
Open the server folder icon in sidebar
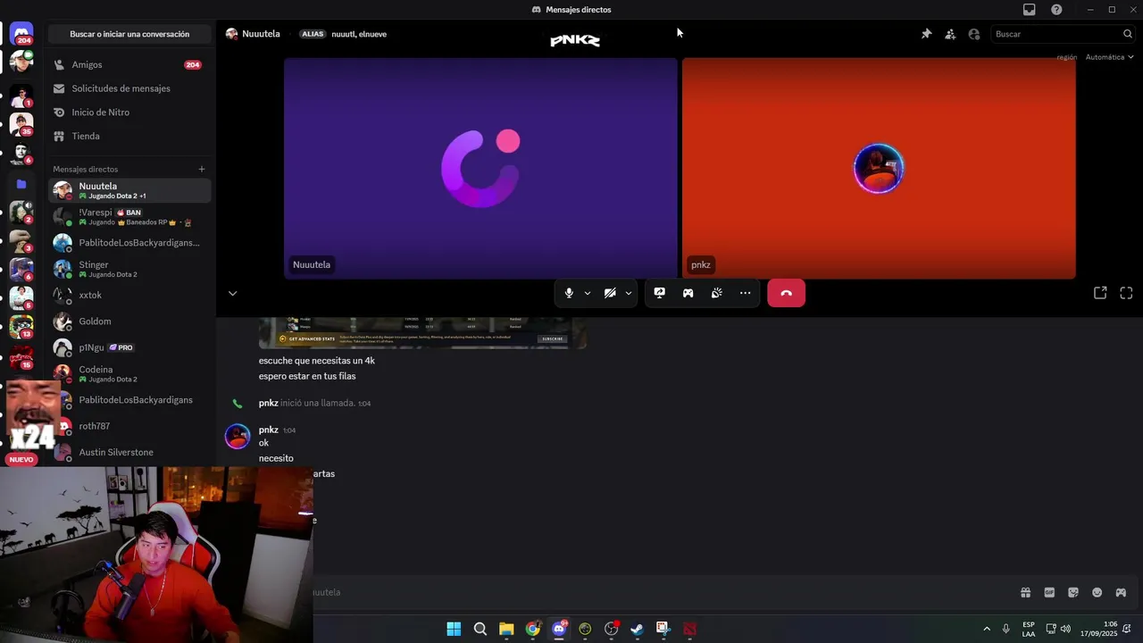pos(21,184)
